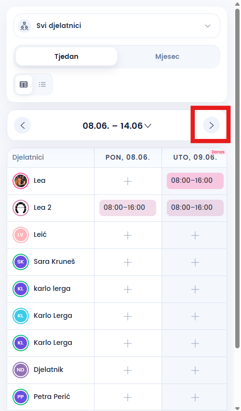The width and height of the screenshot is (241, 411).
Task: Add Tuesday shift for Leić
Action: coord(195,235)
